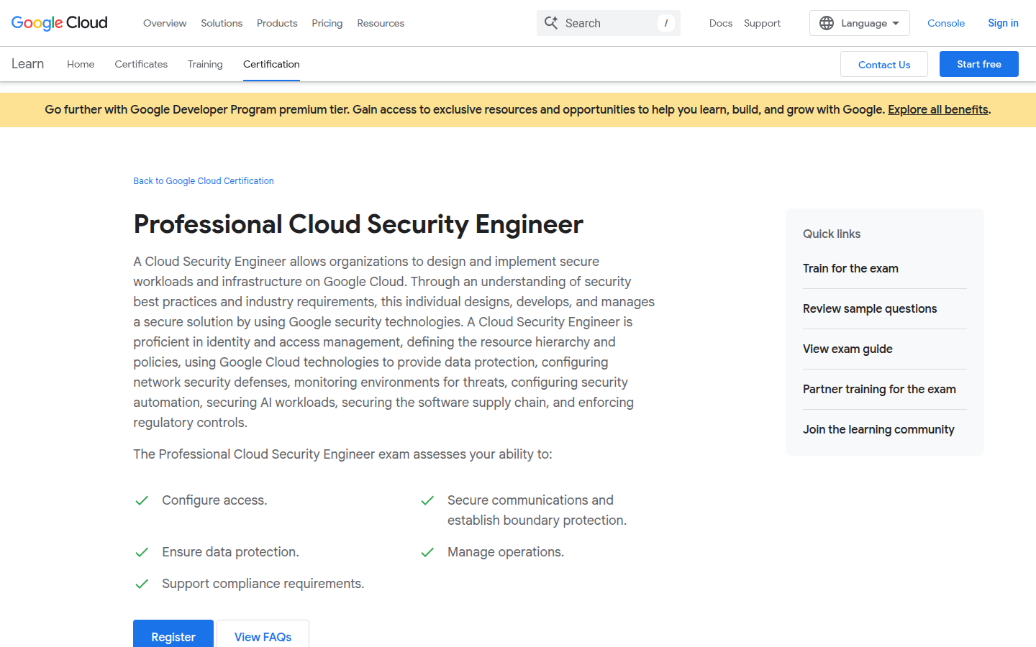Viewport: 1036px width, 647px height.
Task: Click into the Search field
Action: pos(609,23)
